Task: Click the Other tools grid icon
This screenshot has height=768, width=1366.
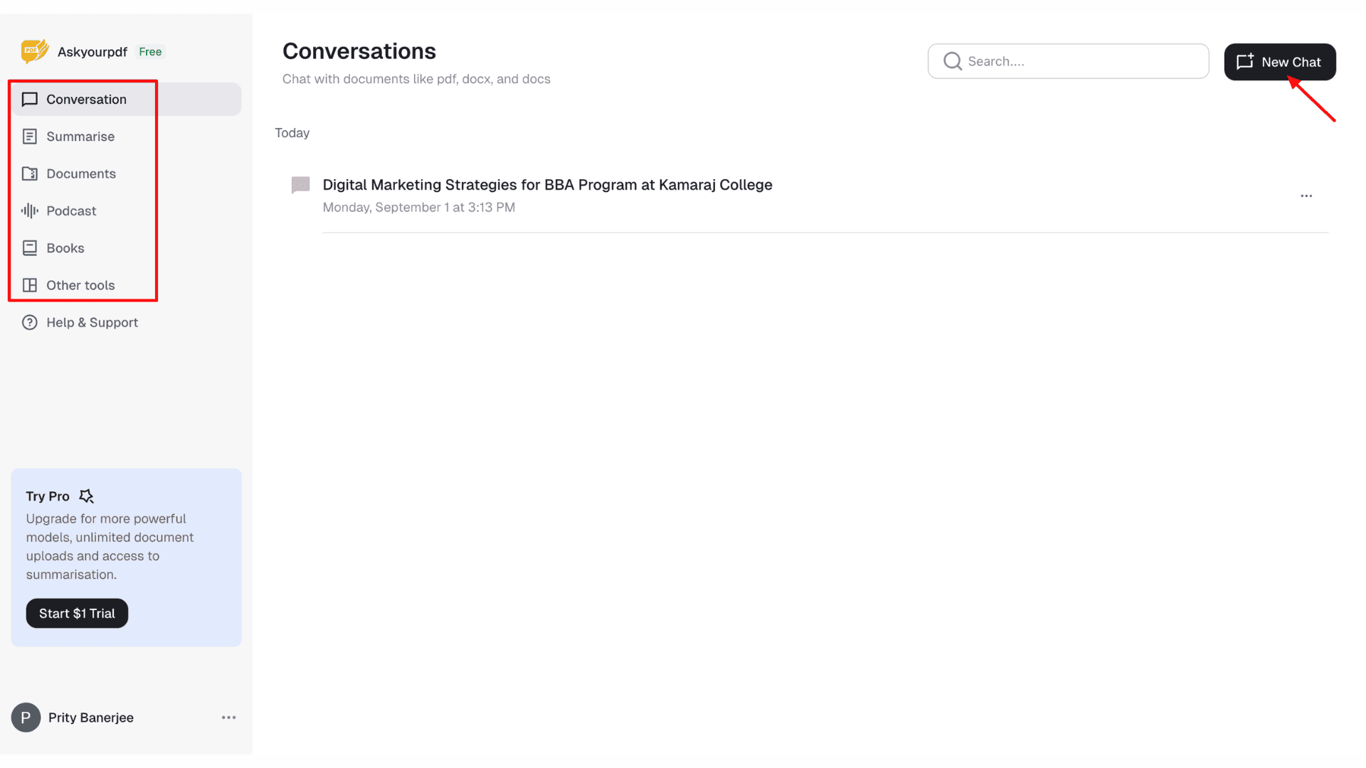Action: [29, 285]
